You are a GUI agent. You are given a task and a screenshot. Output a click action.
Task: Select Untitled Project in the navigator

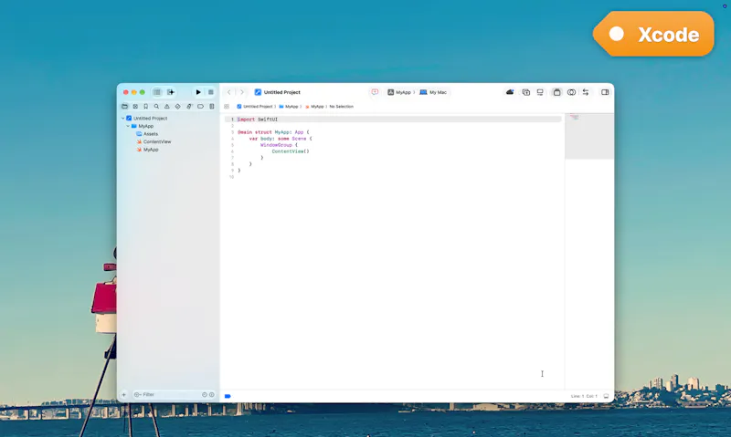point(150,119)
